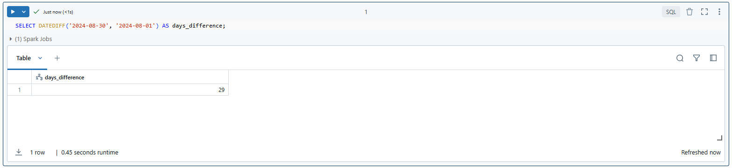Add a new visualization with plus
This screenshot has height=168, width=732.
(x=57, y=58)
